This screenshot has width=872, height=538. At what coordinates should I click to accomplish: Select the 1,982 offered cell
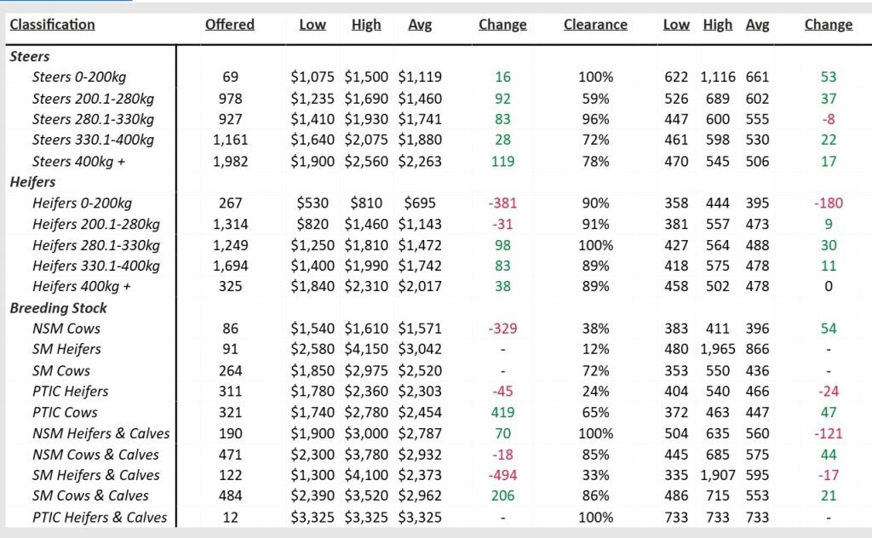point(230,161)
